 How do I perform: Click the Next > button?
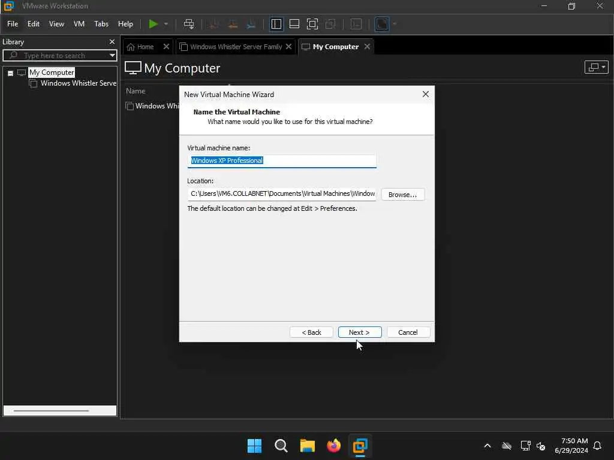[x=360, y=332]
